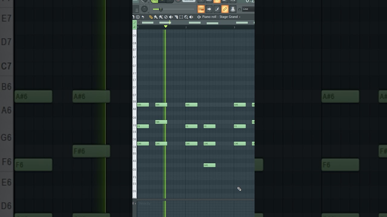This screenshot has height=217, width=387.
Task: Toggle the orange link multilink button
Action: point(225,9)
